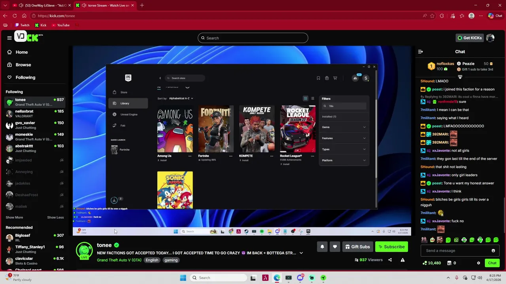Click the Gift Subs button
506x284 pixels.
coord(357,247)
